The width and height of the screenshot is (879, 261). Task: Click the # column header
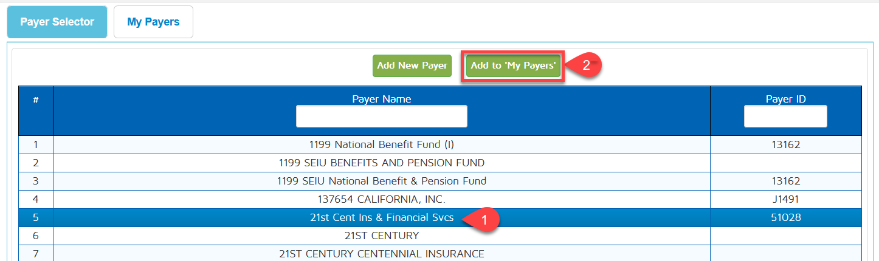click(x=36, y=100)
